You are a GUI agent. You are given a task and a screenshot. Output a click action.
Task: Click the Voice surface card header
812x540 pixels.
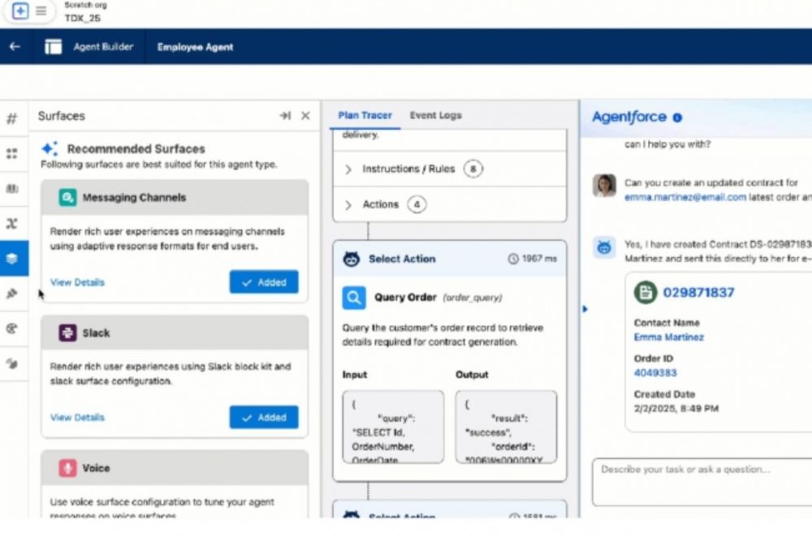click(175, 468)
